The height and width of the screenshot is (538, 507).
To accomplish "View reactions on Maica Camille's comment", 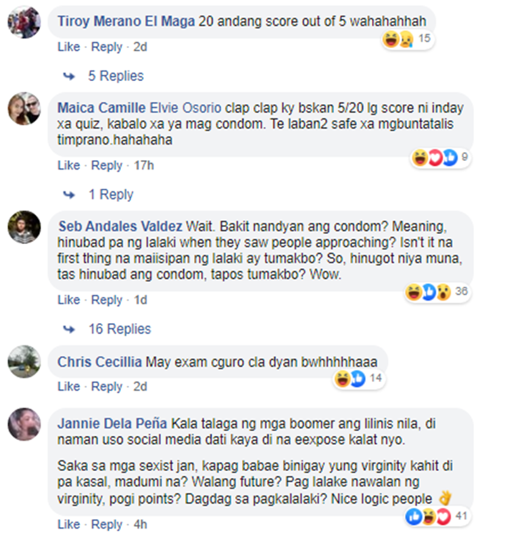I will (x=440, y=157).
